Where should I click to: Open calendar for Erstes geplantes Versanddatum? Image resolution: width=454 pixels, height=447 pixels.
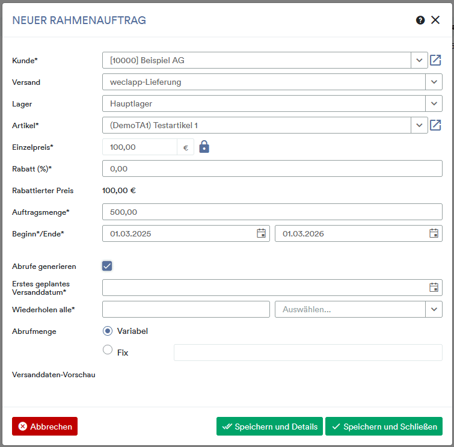point(434,288)
